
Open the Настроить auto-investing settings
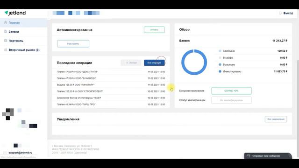point(73,43)
